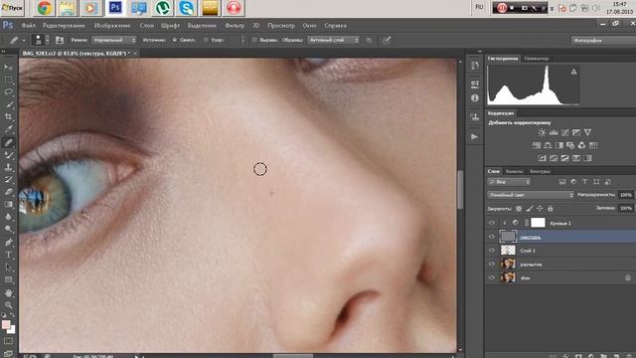Image resolution: width=636 pixels, height=358 pixels.
Task: Toggle lock transparent pixels
Action: (519, 209)
